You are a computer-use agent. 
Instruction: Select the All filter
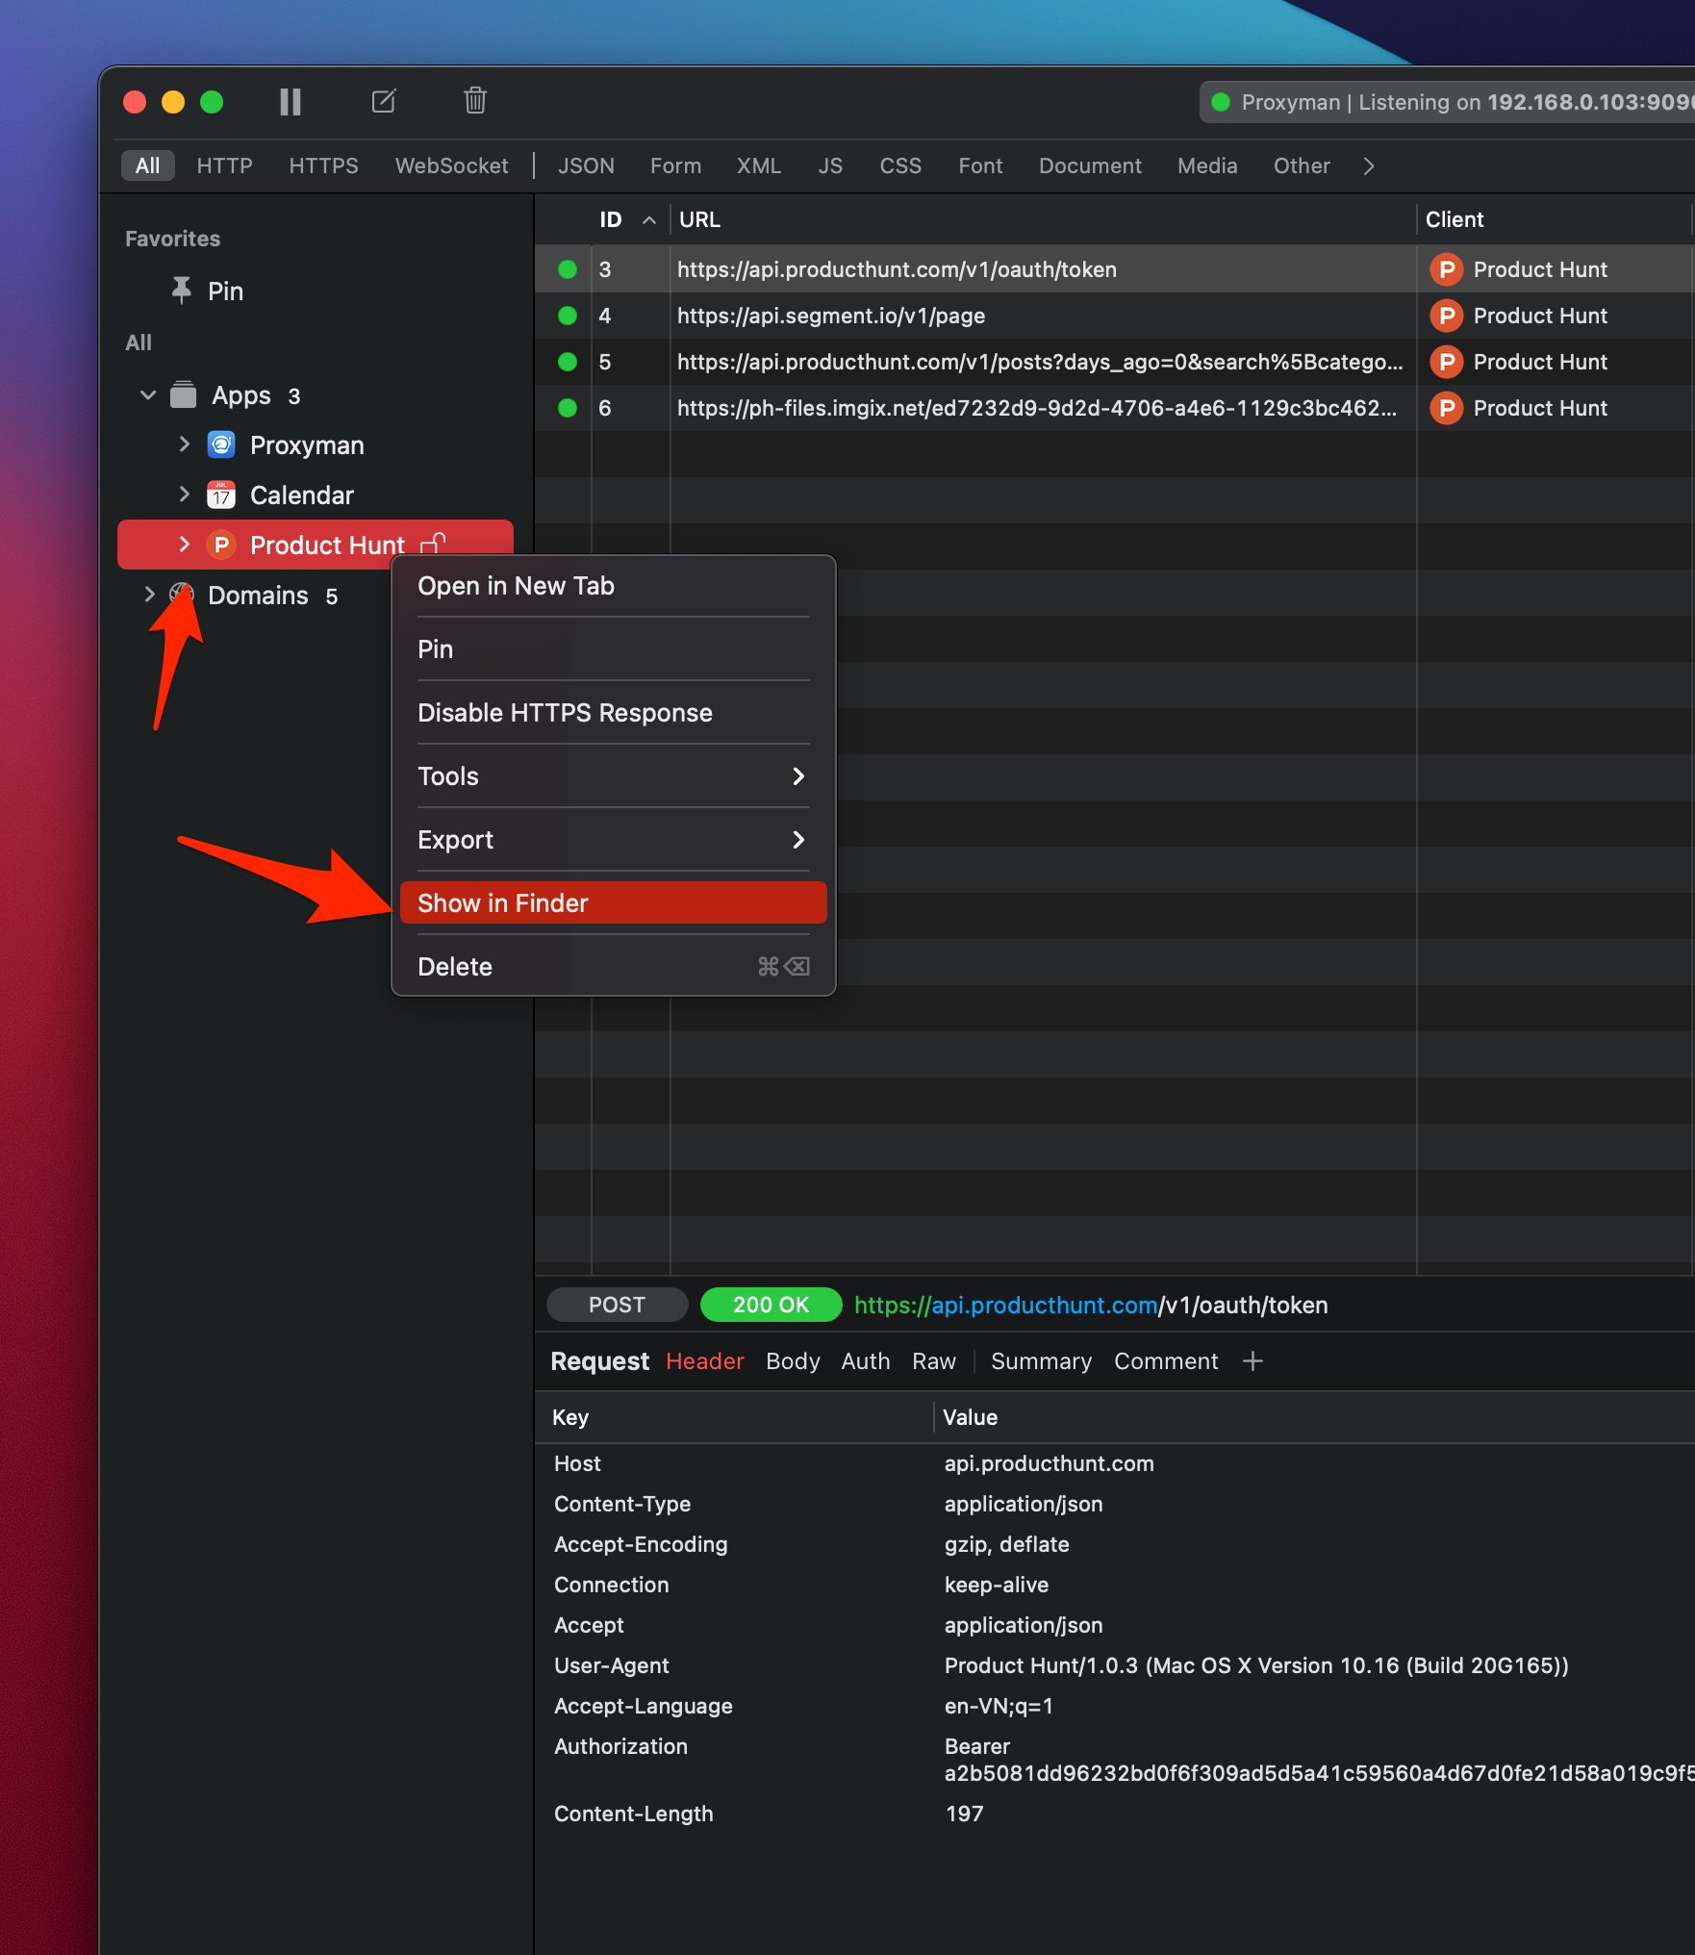(x=148, y=165)
